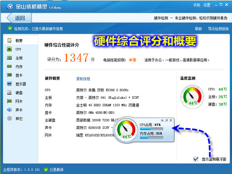The height and width of the screenshot is (174, 232).
Task: Pin the floating monitor widget
Action: click(167, 120)
